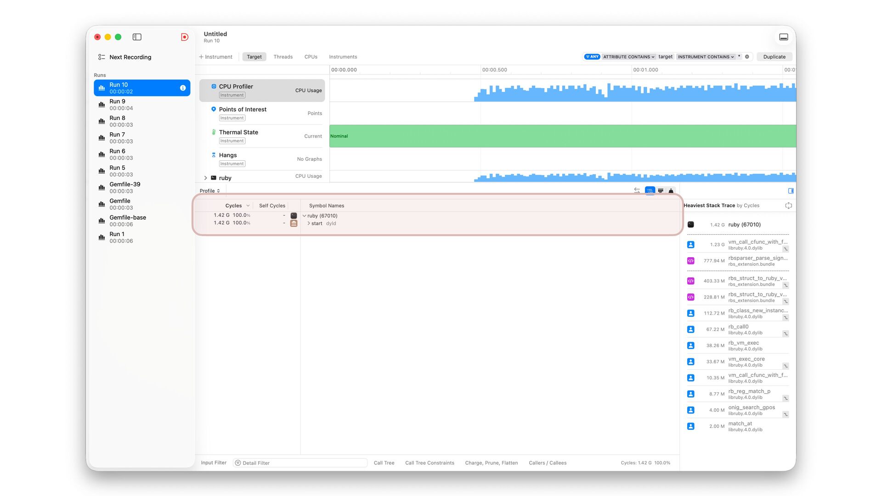Select Gemfile-39 run in sidebar
Viewport: 882px width, 496px height.
pyautogui.click(x=125, y=187)
